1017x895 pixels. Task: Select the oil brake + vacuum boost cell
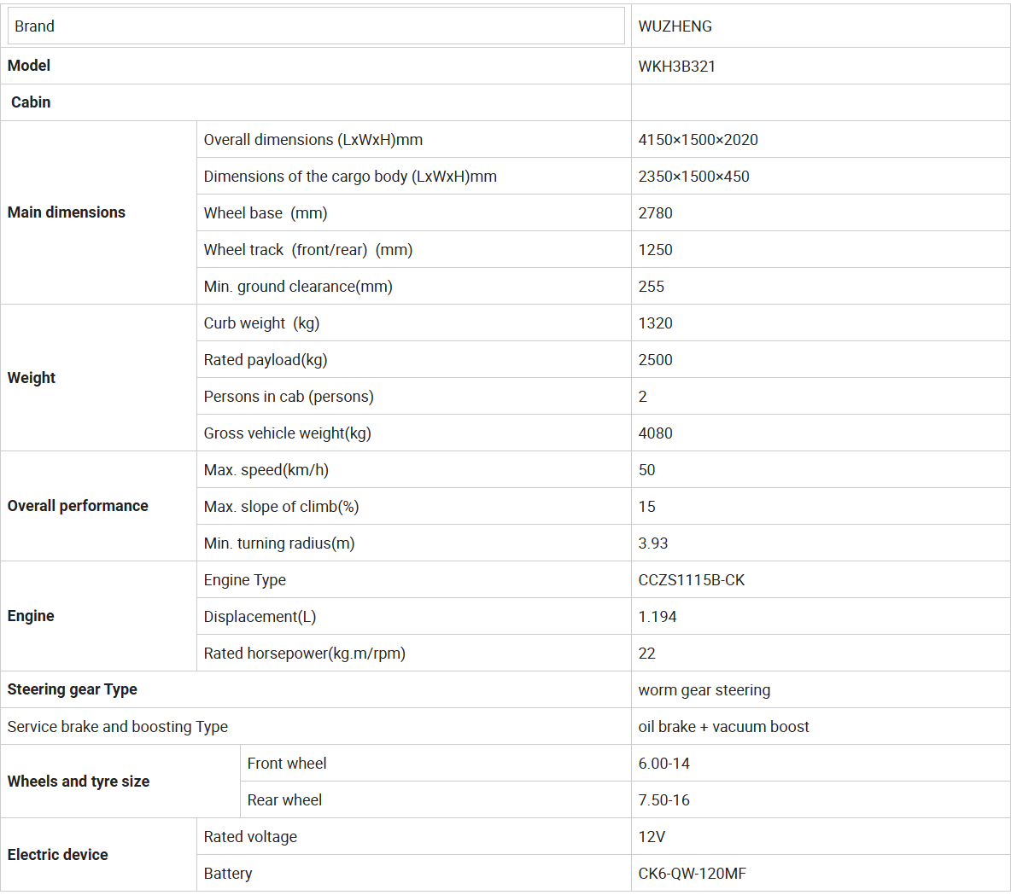(x=821, y=727)
